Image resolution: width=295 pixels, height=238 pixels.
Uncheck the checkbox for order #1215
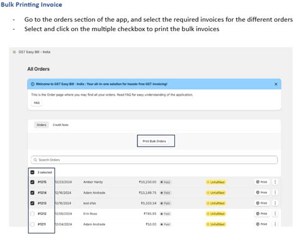pos(32,182)
